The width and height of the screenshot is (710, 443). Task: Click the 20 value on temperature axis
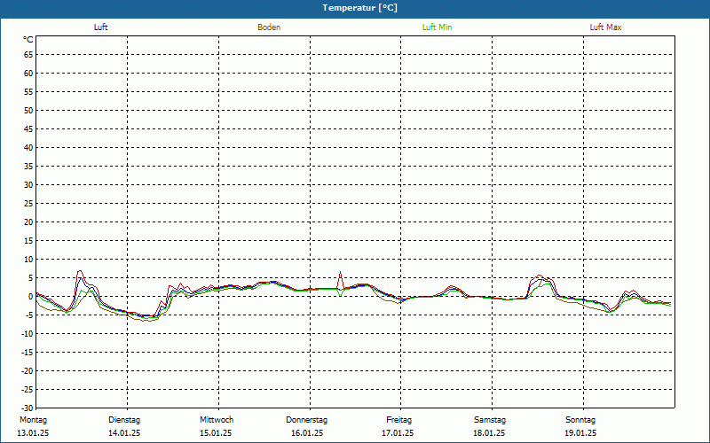[28, 222]
